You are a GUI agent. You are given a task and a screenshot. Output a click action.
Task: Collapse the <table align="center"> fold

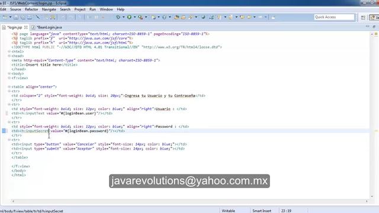9,87
